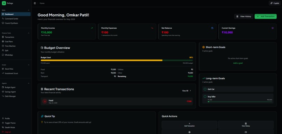Viewport: 282px width, 134px height.
Task: Click the Add a goal link
Action: (238, 63)
